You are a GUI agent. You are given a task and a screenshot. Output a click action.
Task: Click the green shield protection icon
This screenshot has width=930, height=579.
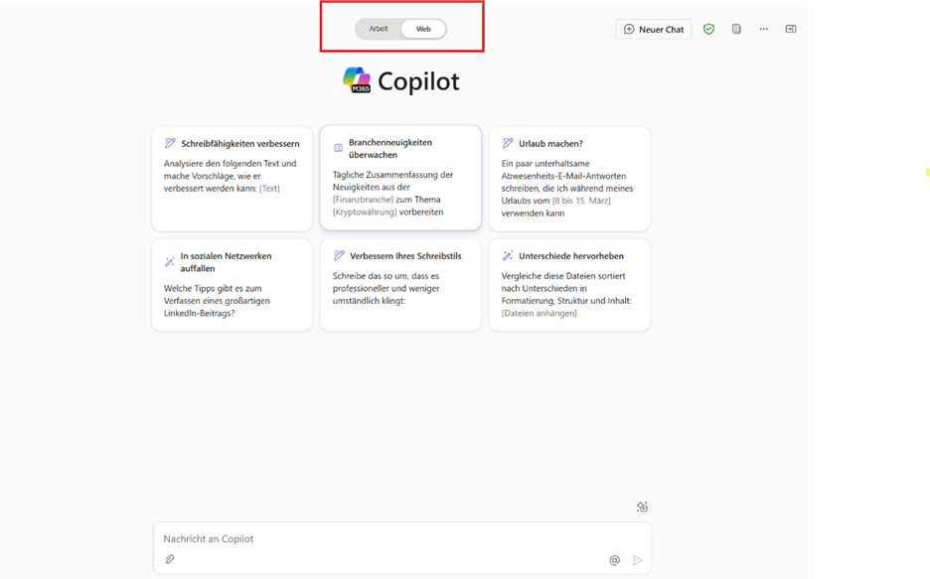708,29
